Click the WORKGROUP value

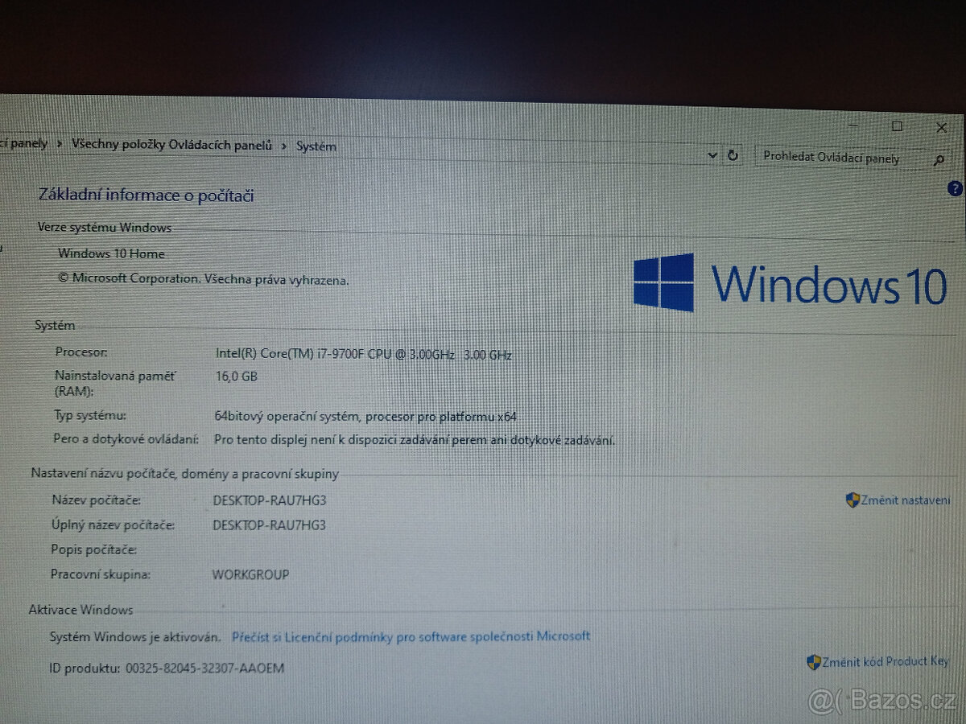[x=250, y=575]
